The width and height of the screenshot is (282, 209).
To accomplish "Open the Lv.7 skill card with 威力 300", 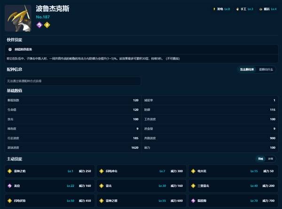I will click(x=141, y=171).
